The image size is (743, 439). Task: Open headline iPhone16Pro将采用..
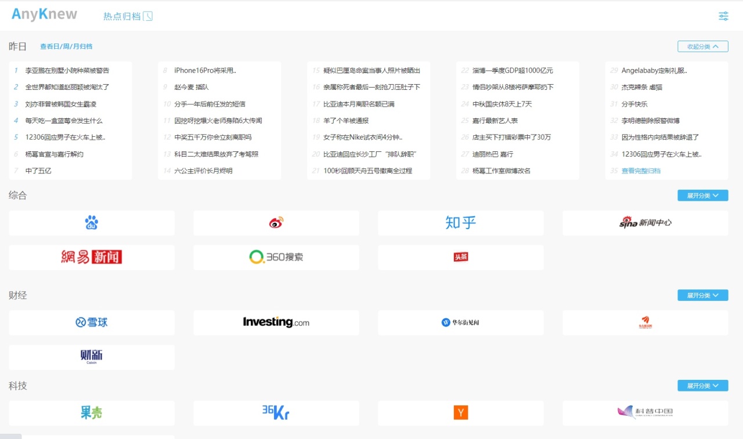tap(205, 71)
